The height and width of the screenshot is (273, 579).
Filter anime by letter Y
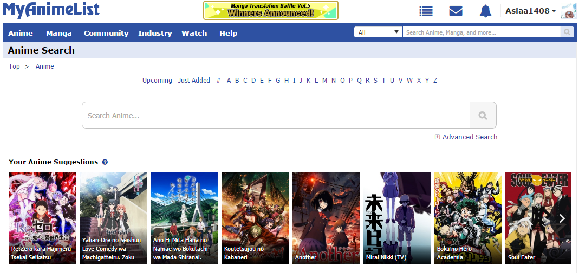click(x=427, y=81)
